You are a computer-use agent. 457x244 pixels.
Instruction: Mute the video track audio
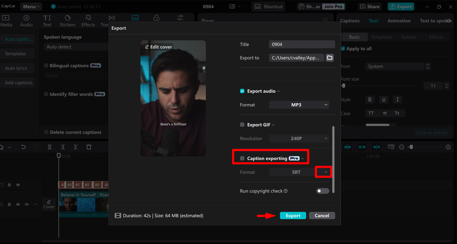pos(26,204)
